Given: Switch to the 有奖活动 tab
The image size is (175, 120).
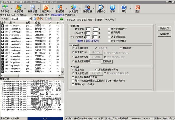Looking at the screenshot, I should tap(71, 20).
